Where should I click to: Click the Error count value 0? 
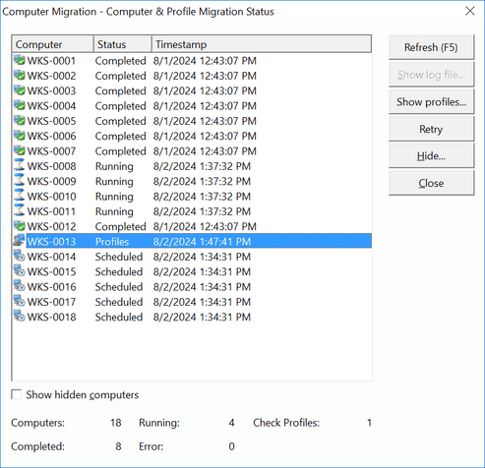coord(231,446)
